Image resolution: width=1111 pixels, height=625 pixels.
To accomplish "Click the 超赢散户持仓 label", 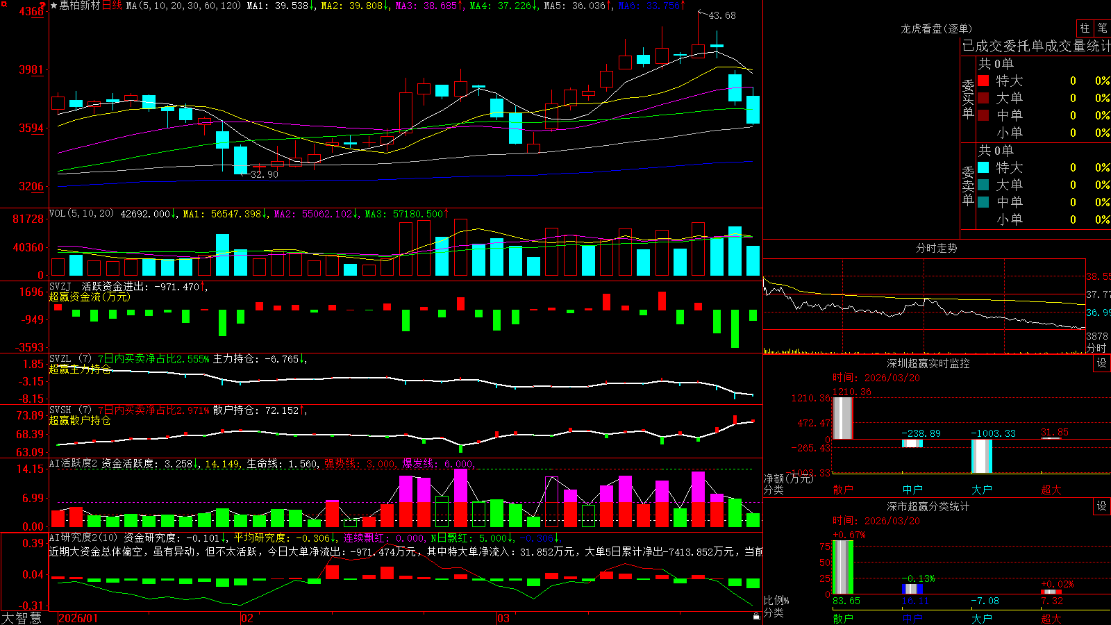I will pos(80,420).
